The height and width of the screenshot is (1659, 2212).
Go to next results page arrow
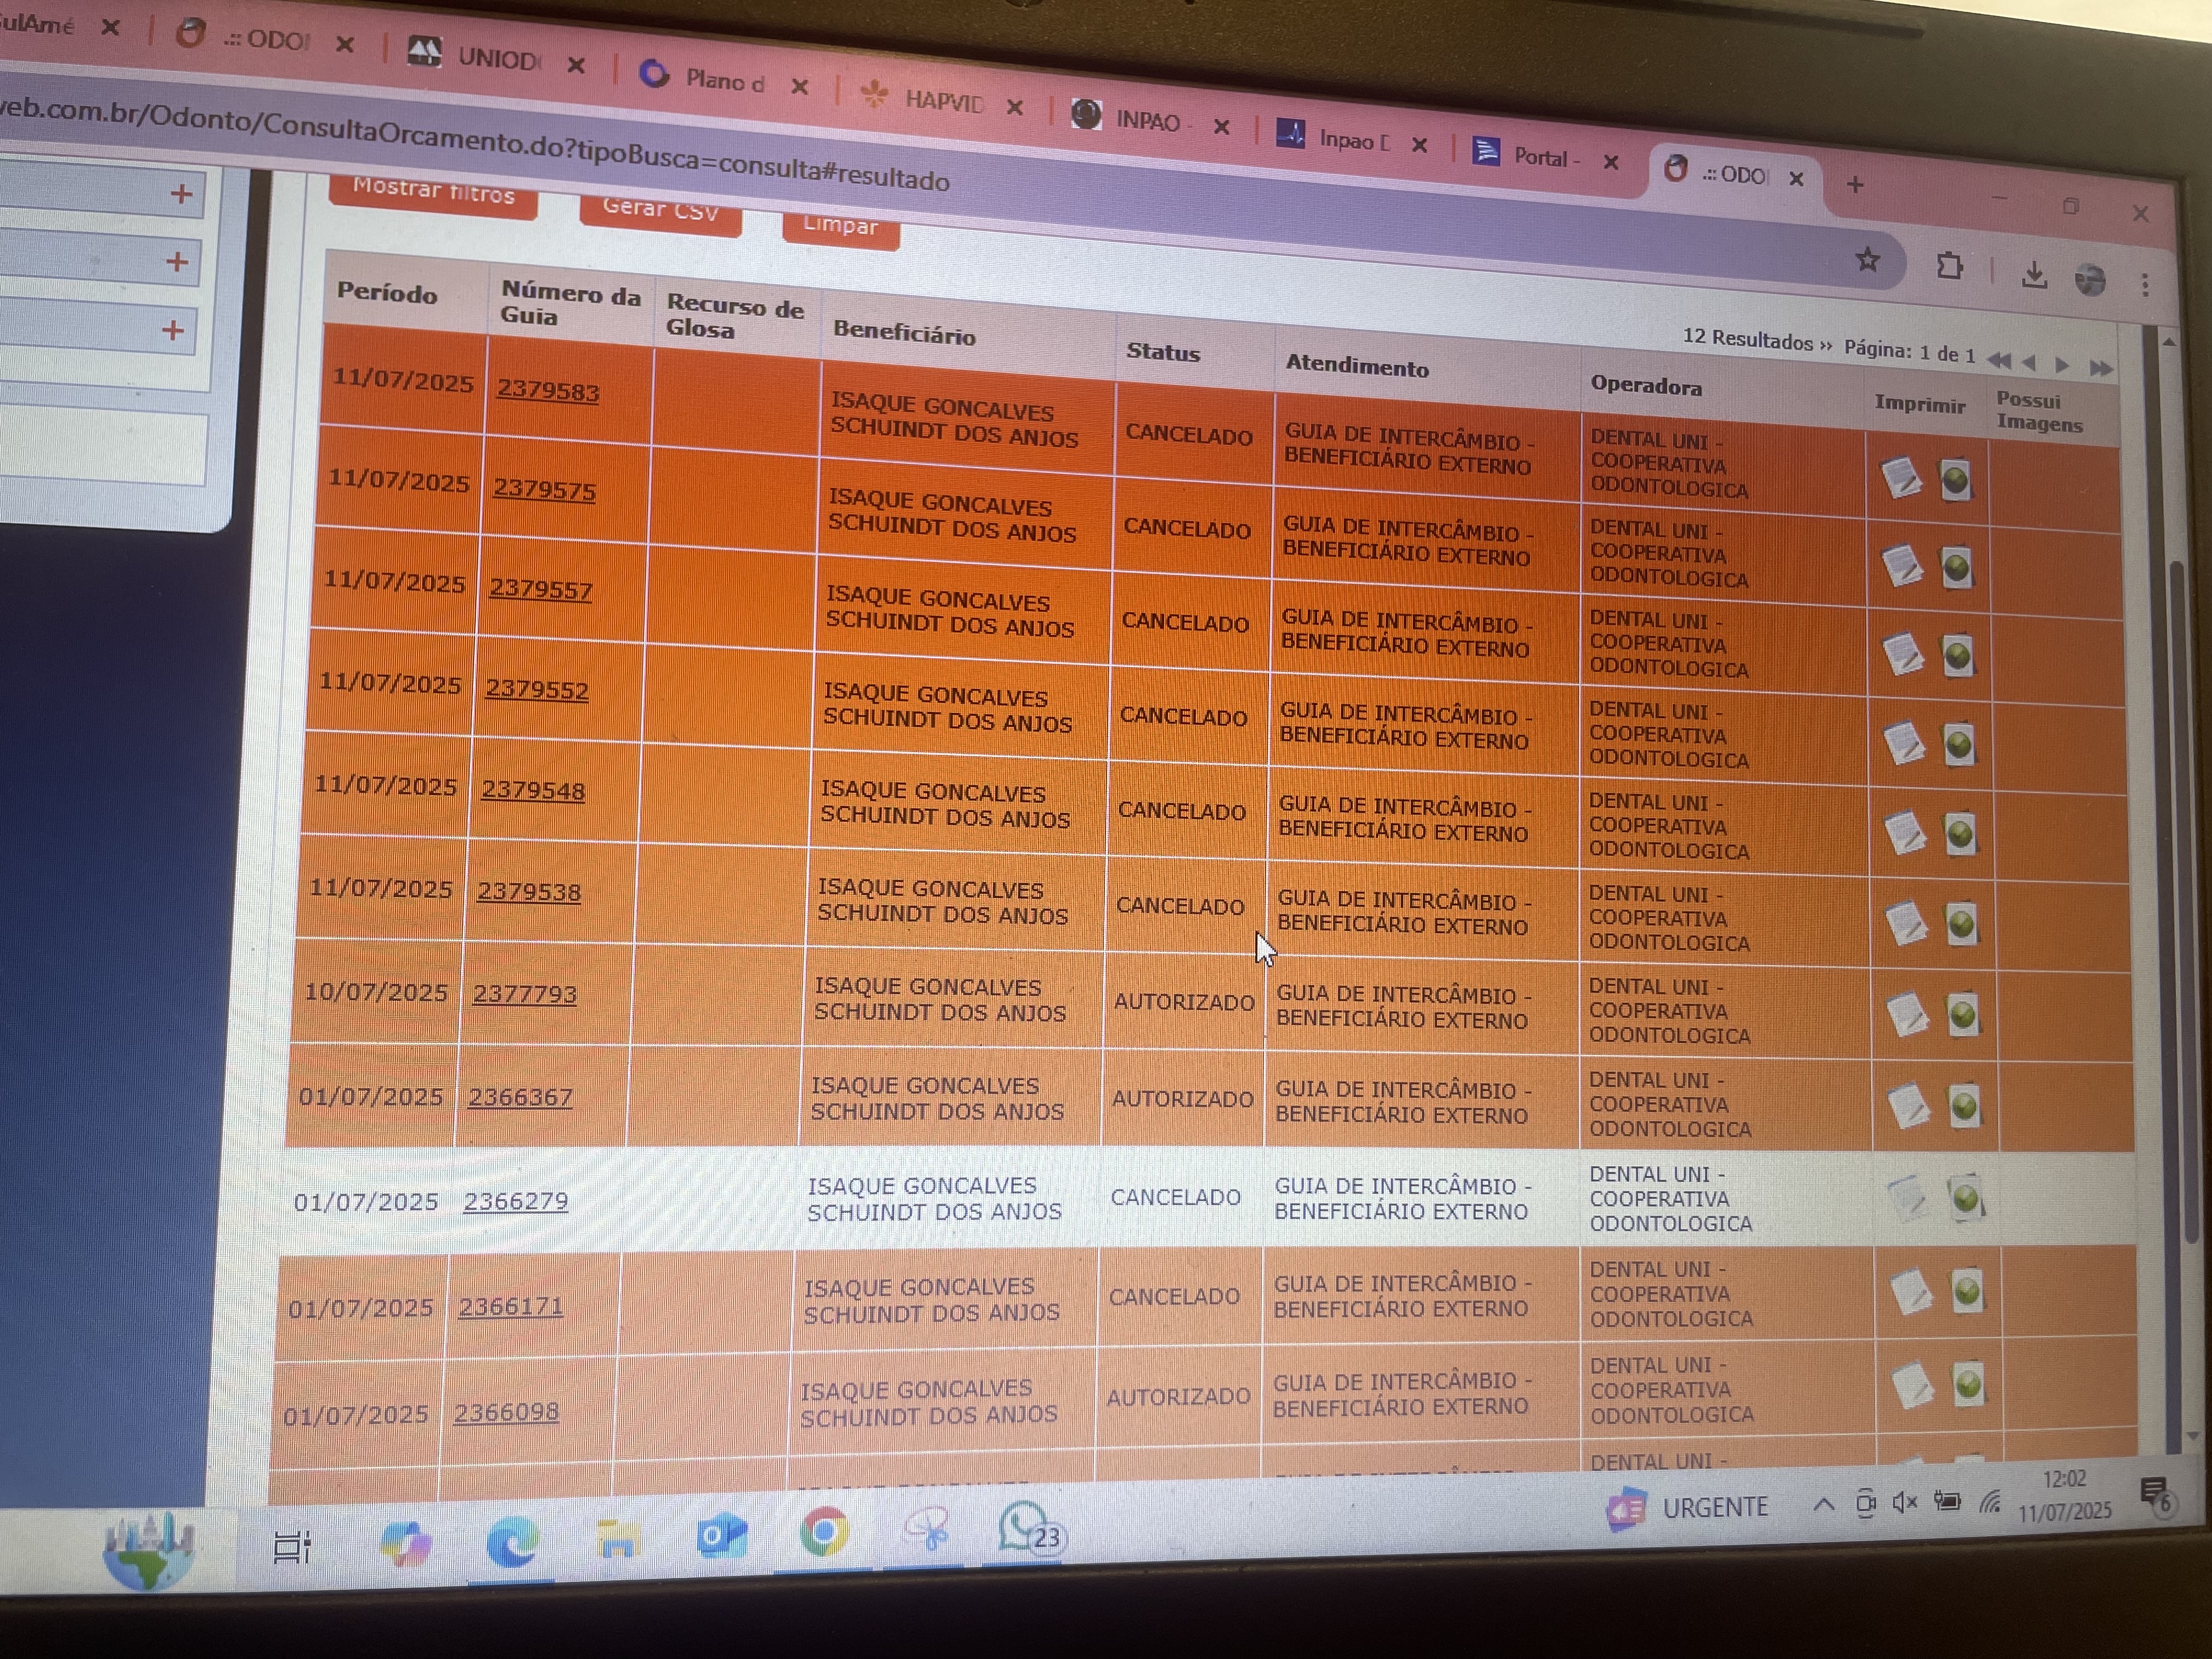point(2062,365)
